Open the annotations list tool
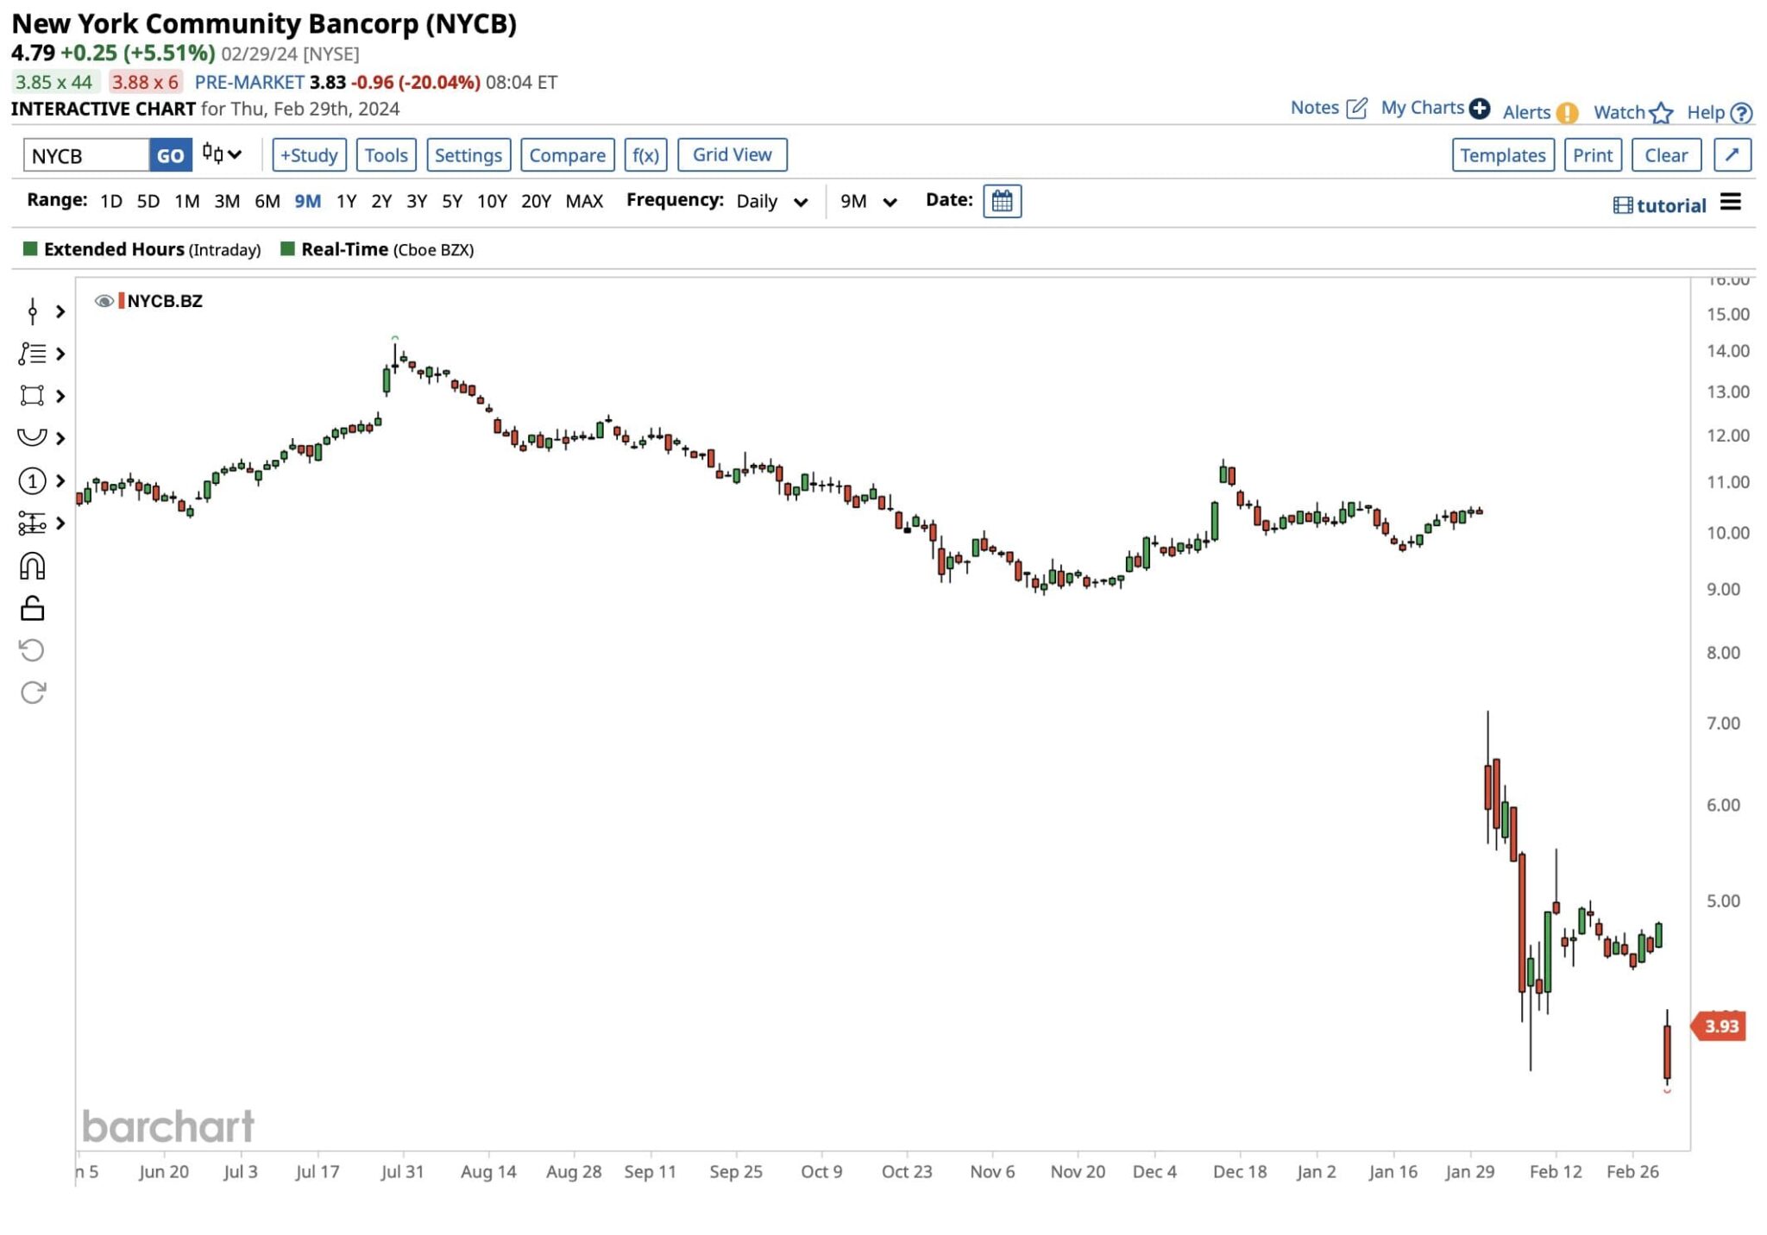Screen dimensions: 1767x1235 [33, 354]
